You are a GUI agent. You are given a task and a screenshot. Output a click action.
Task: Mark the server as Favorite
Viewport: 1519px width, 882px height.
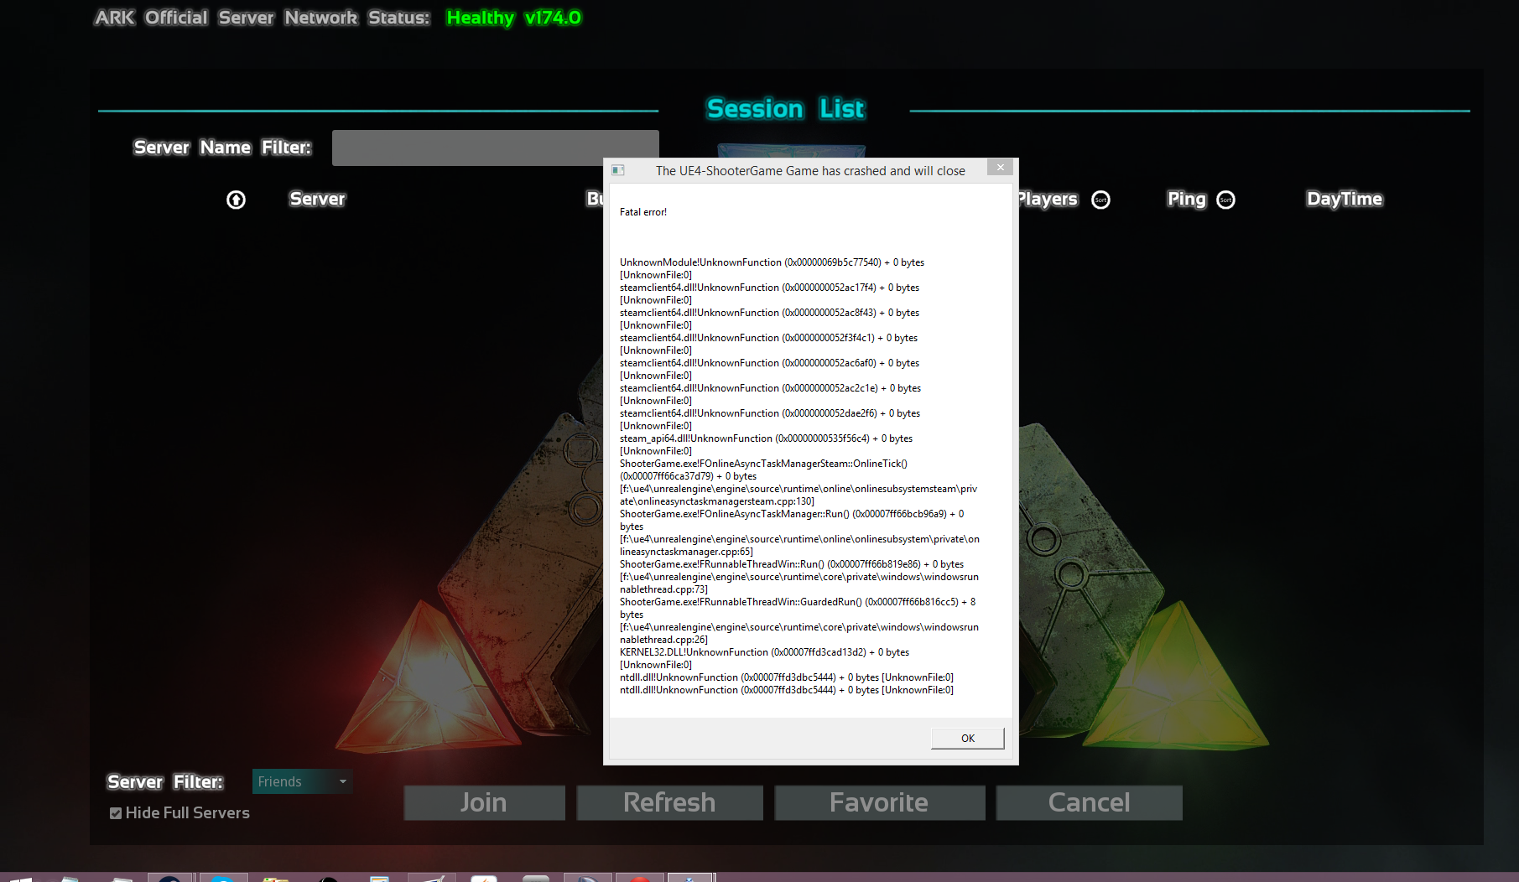click(879, 802)
